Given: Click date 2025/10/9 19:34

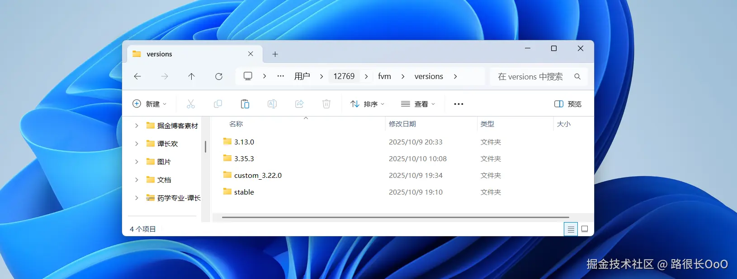Looking at the screenshot, I should [416, 175].
